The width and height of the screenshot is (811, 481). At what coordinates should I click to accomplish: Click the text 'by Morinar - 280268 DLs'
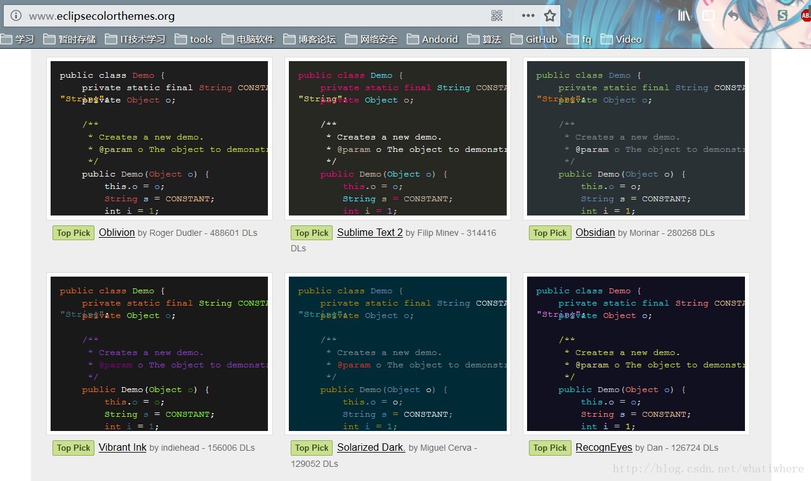tap(666, 233)
